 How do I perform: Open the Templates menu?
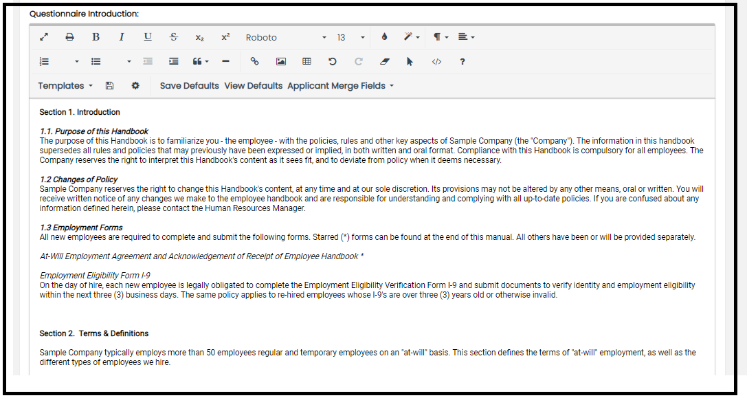pyautogui.click(x=65, y=86)
